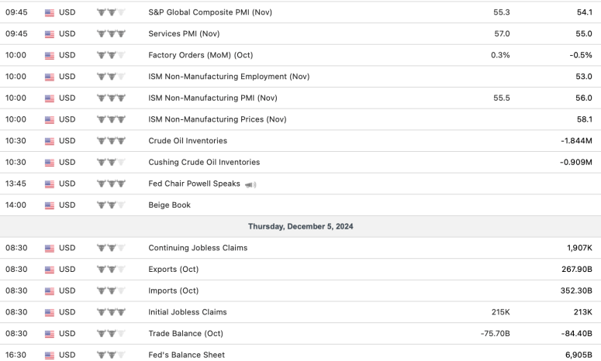Click forecast value 55.5 for ISM Non-Manufacturing PMI
The width and height of the screenshot is (601, 361).
coord(501,98)
